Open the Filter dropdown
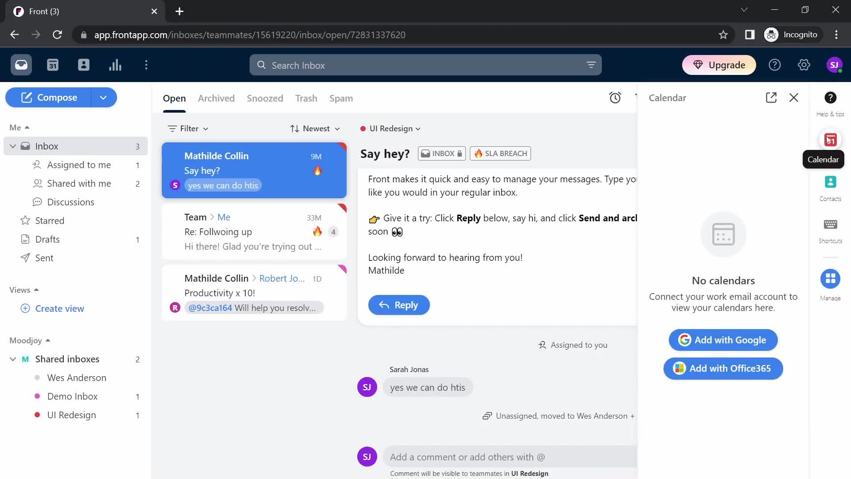851x479 pixels. click(188, 129)
